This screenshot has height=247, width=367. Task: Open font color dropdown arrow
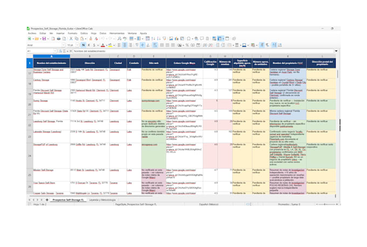(x=106, y=45)
